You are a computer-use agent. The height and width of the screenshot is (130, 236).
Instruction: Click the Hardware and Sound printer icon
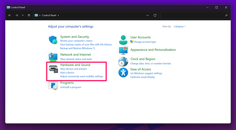click(53, 69)
